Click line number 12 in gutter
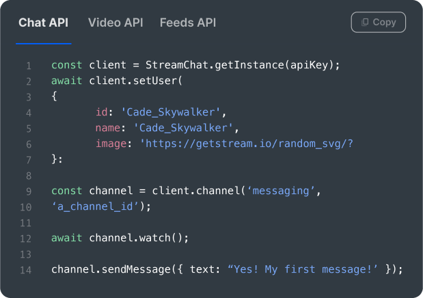 27,238
